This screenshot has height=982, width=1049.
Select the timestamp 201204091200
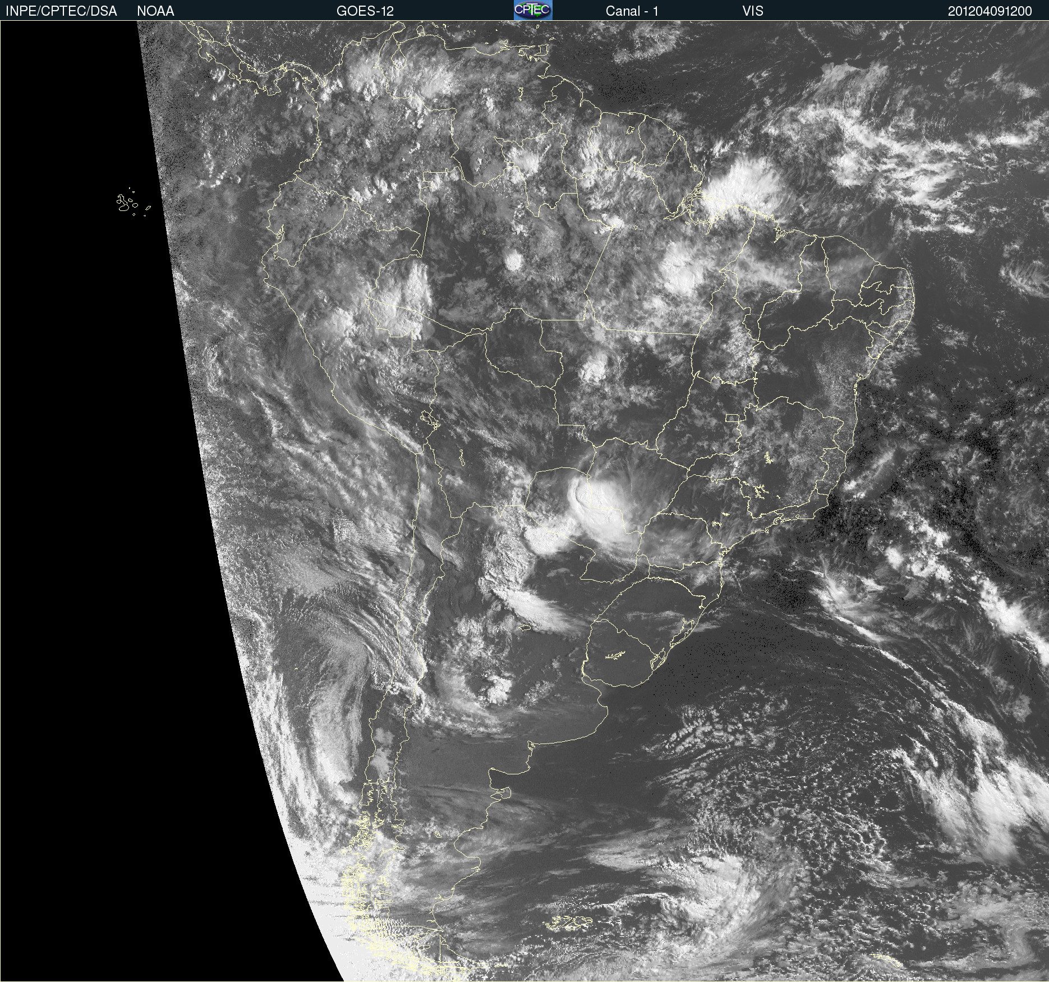[x=990, y=11]
